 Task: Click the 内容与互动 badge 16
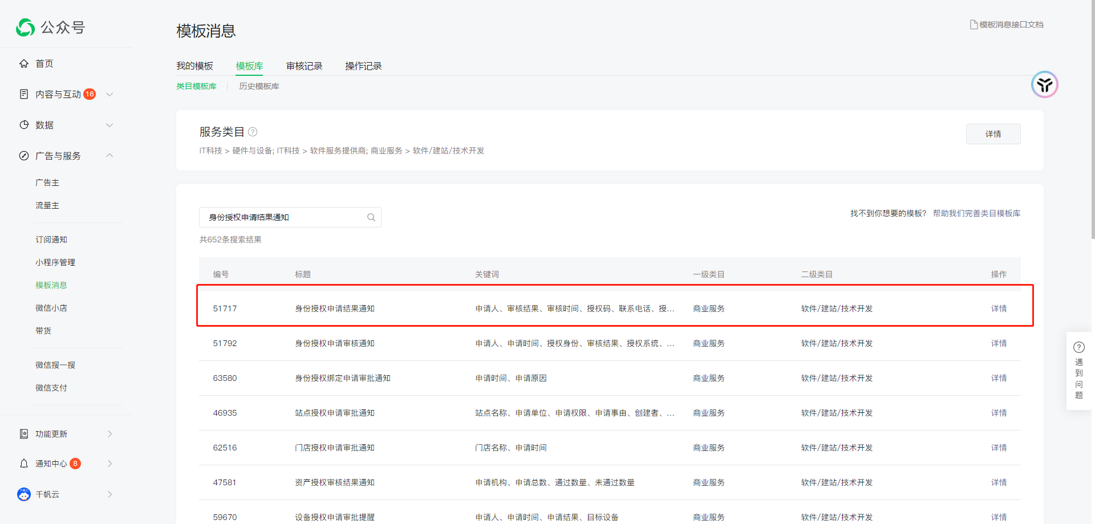[90, 94]
